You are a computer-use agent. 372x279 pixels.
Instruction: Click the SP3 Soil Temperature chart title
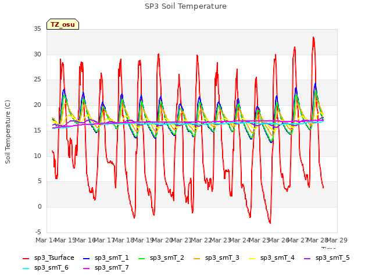[185, 6]
